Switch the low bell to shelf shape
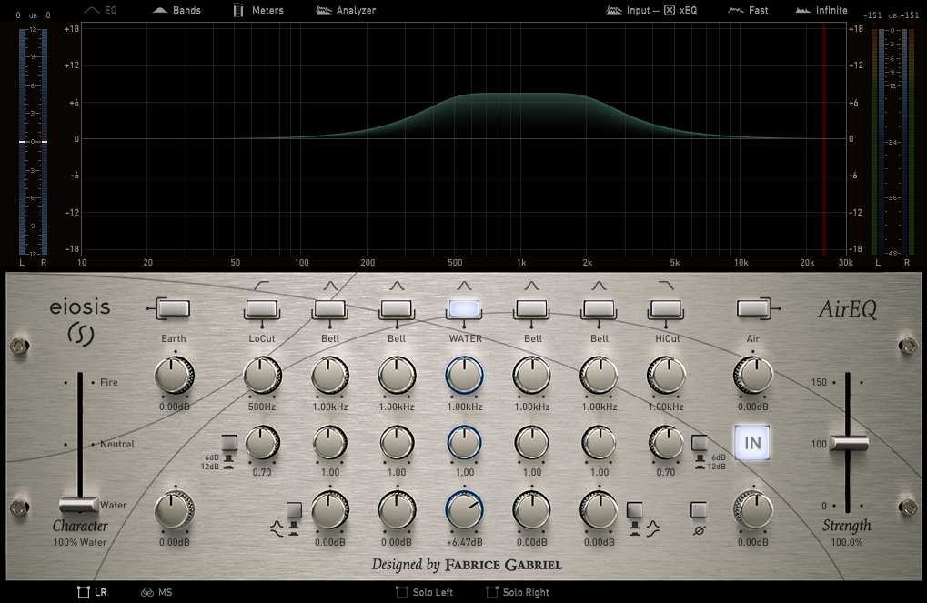The height and width of the screenshot is (603, 927). 294,510
